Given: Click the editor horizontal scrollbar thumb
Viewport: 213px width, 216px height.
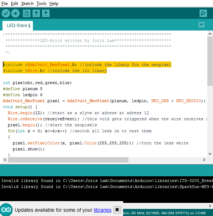Looking at the screenshot, I should [68, 160].
